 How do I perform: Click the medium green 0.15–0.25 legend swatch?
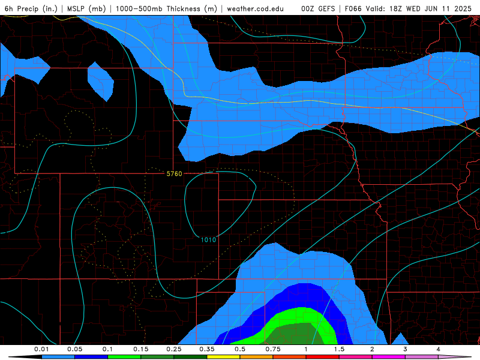[x=157, y=357]
